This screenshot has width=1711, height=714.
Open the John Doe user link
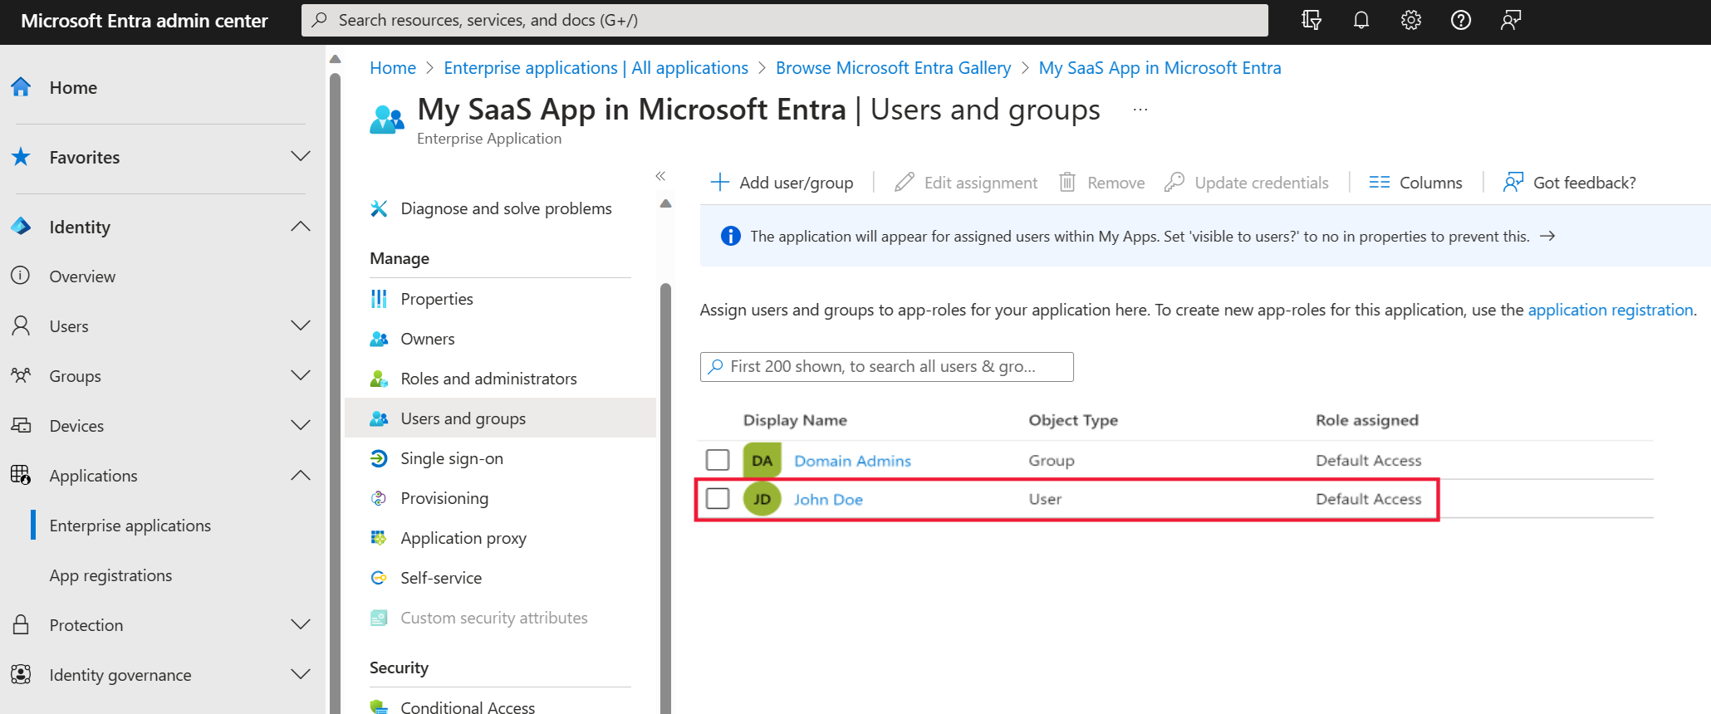[x=828, y=499]
